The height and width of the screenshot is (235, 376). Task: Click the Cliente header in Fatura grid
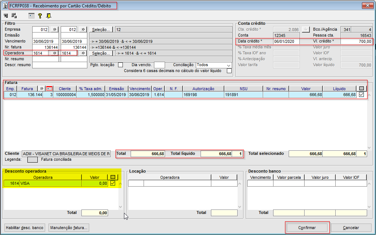(x=65, y=89)
